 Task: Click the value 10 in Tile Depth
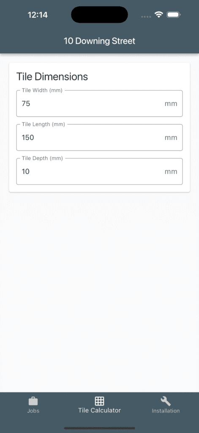(x=26, y=172)
